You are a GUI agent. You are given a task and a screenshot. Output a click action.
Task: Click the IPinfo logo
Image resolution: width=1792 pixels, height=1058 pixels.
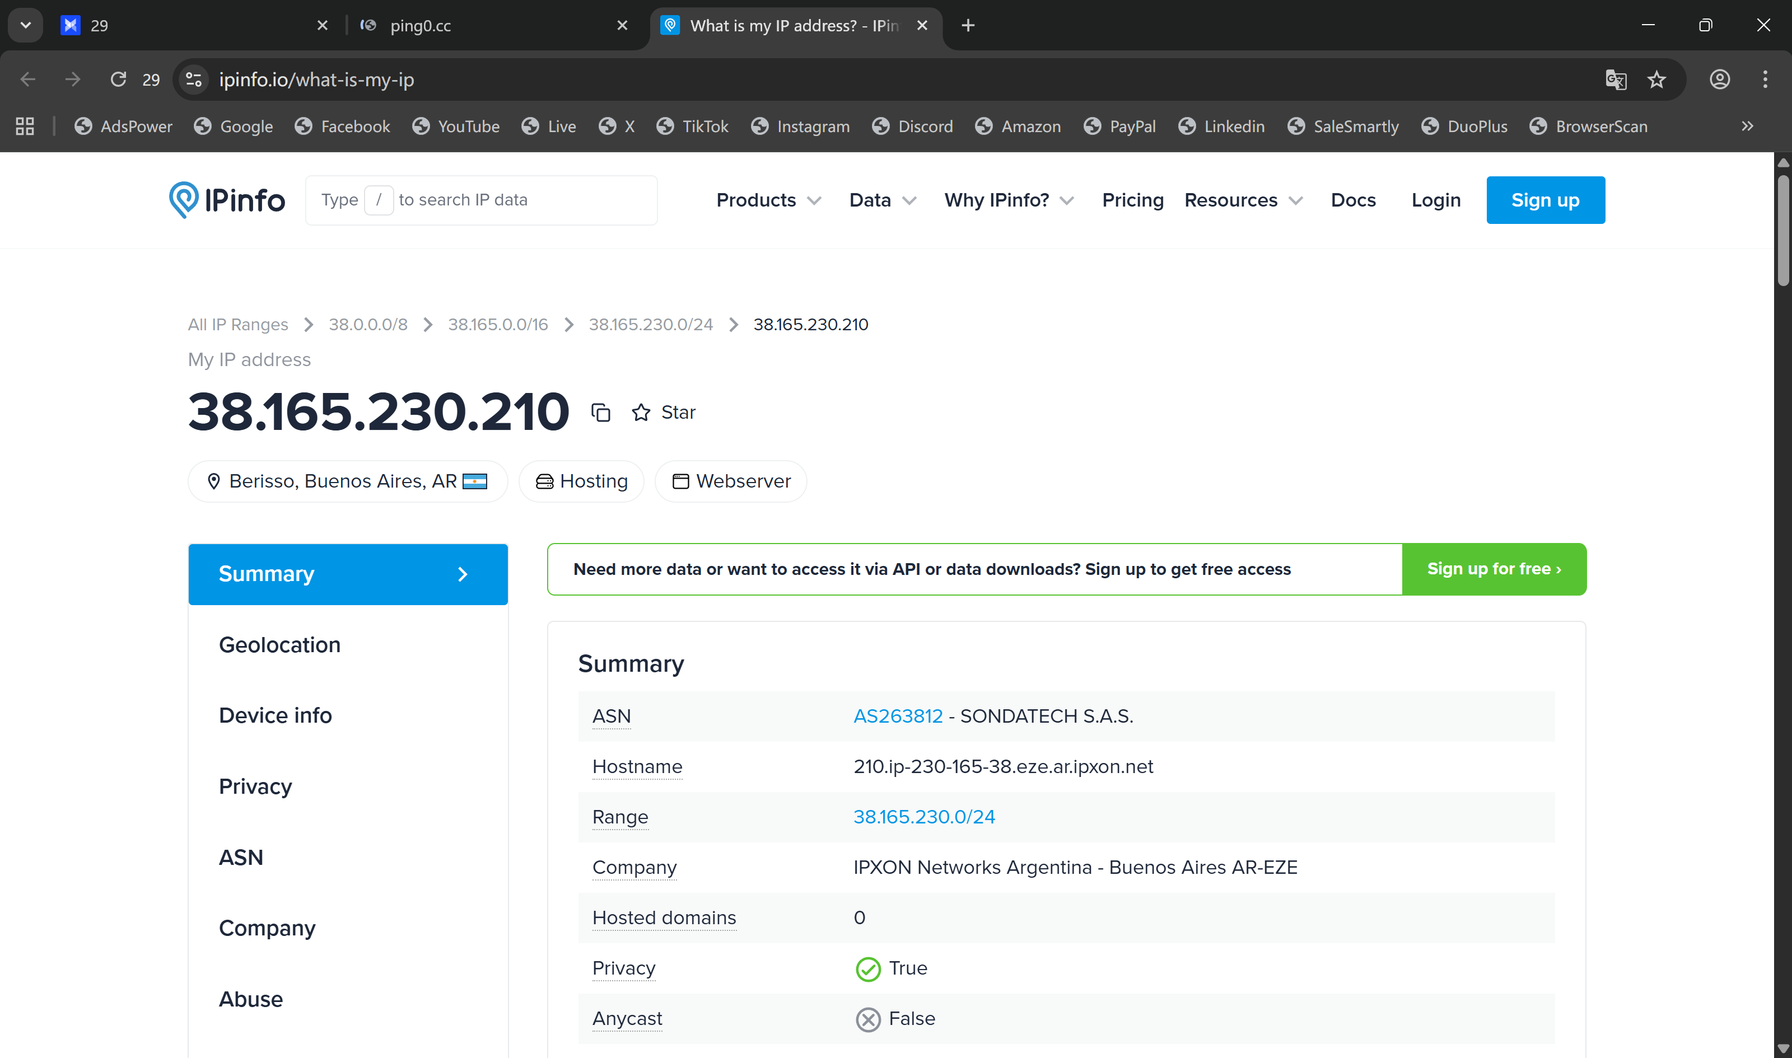(227, 200)
